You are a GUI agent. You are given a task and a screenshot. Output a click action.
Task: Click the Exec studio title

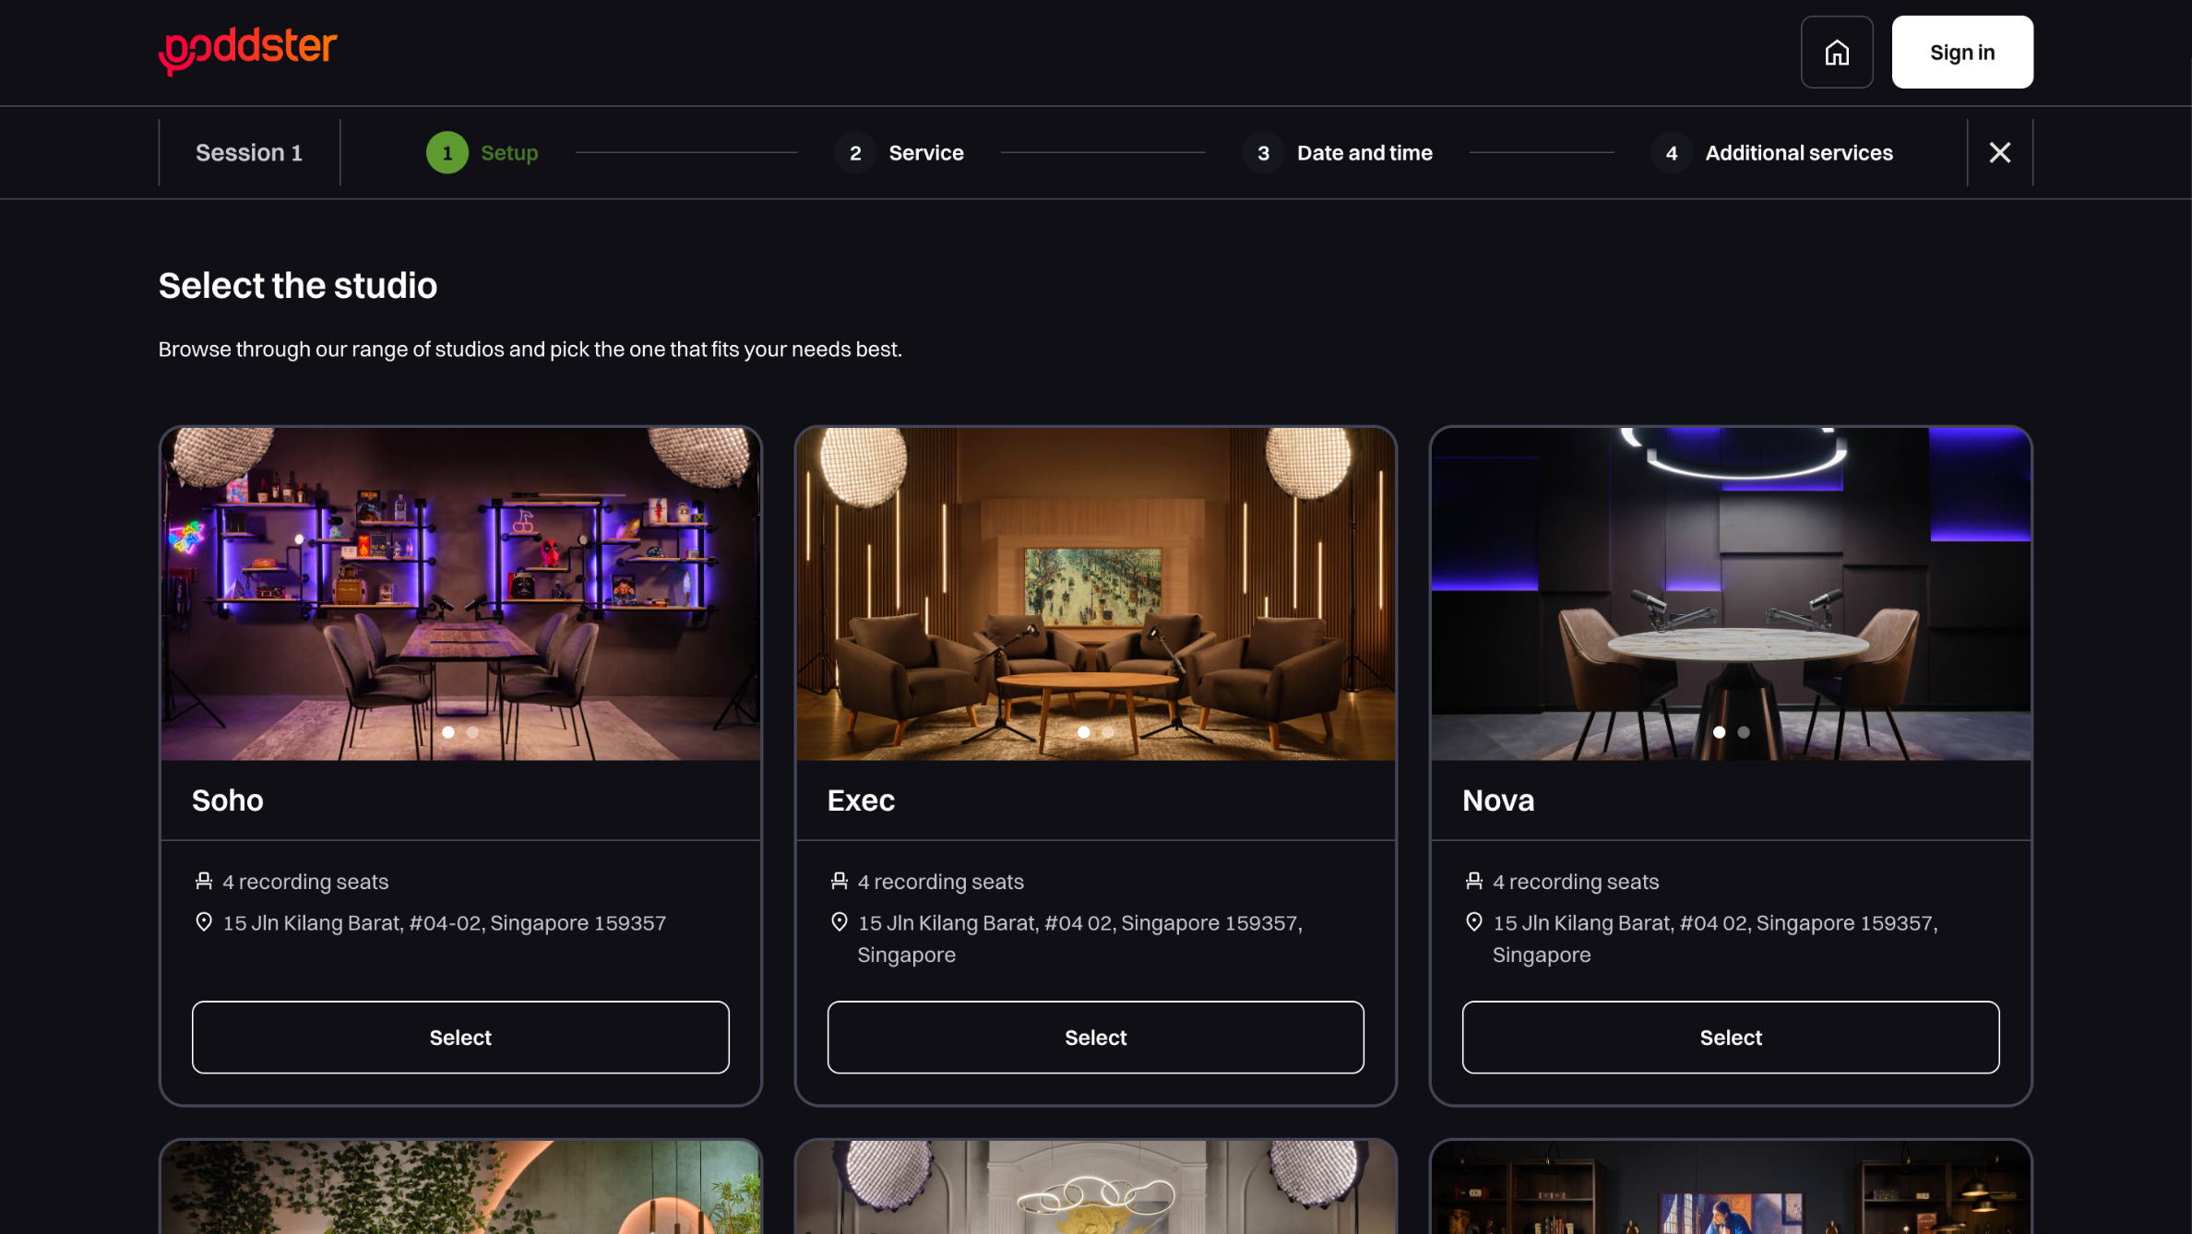point(860,800)
